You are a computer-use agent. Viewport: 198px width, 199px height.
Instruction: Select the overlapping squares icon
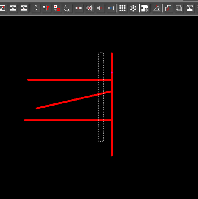[179, 8]
